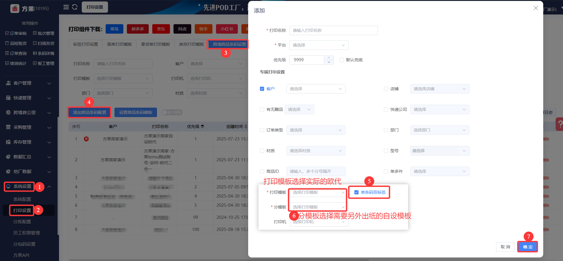Click the hamburger menu icon in top bar
Image resolution: width=563 pixels, height=261 pixels.
pos(66,7)
